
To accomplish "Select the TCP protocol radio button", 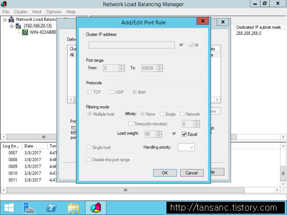I will coord(90,92).
